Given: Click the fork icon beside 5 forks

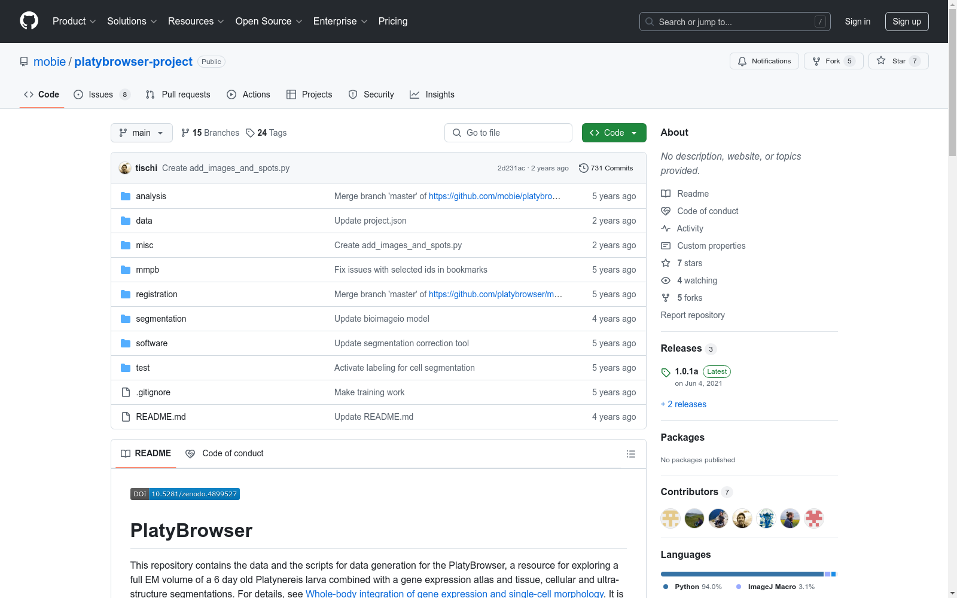Looking at the screenshot, I should point(666,298).
